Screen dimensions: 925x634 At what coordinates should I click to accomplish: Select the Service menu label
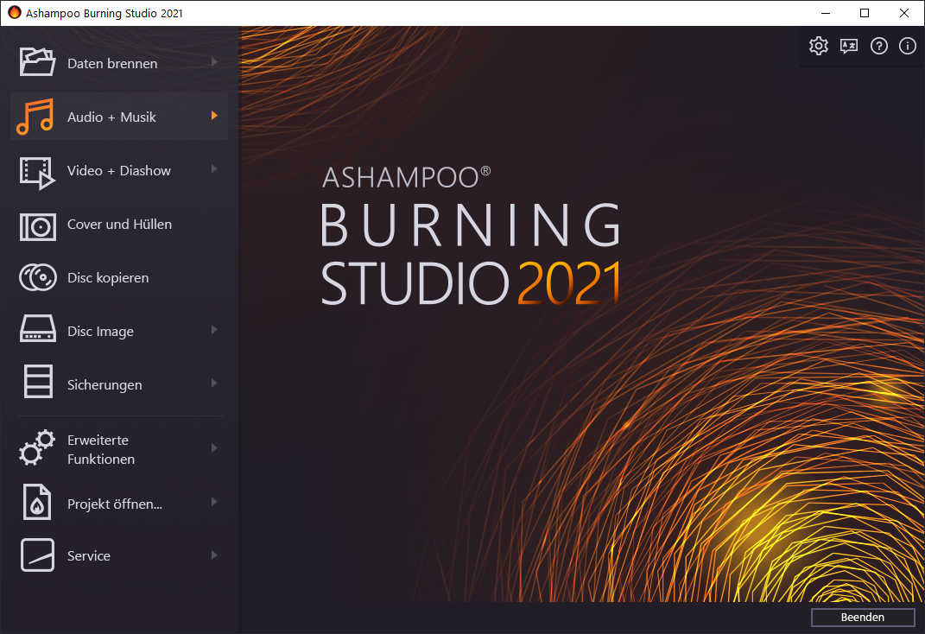pyautogui.click(x=88, y=556)
